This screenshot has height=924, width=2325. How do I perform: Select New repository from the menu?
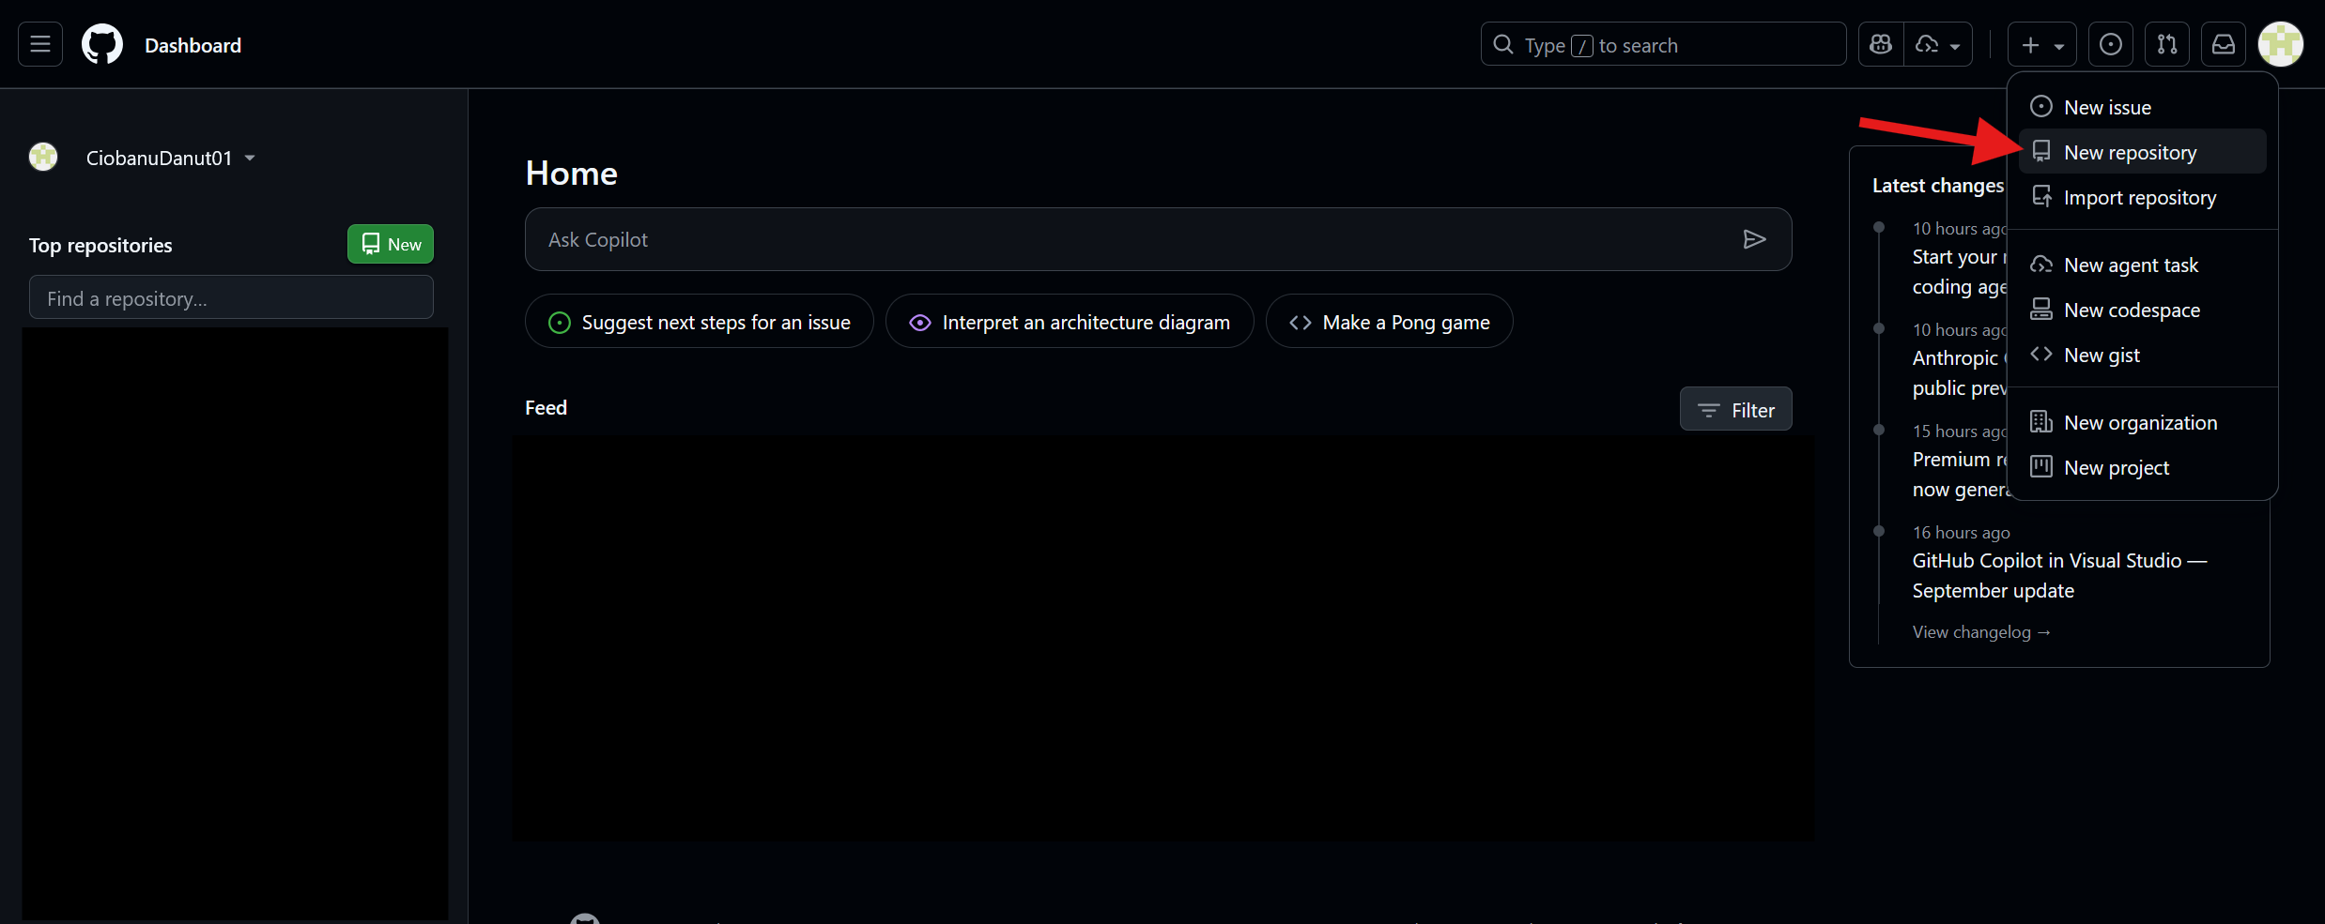pyautogui.click(x=2130, y=152)
